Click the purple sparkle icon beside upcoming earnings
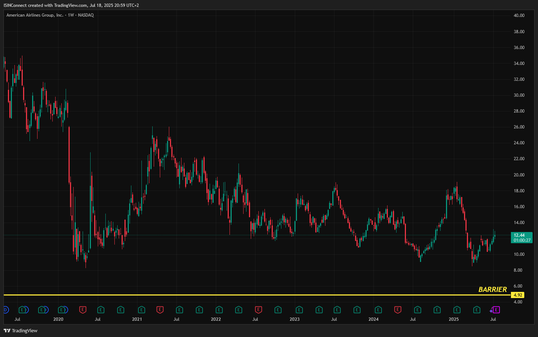Screen dimensions: 538x337 [491, 311]
